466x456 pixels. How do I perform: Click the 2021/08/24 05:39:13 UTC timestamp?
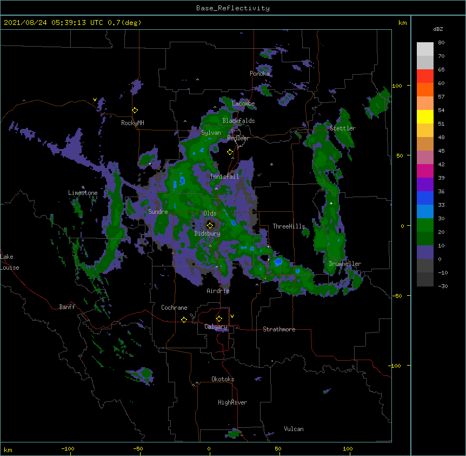(x=54, y=23)
